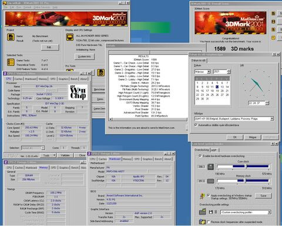Click the memory clock module icon

pyautogui.click(x=210, y=181)
